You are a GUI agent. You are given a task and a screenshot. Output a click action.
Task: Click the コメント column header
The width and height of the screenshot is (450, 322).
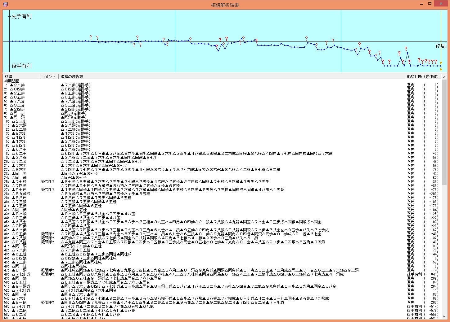(48, 76)
